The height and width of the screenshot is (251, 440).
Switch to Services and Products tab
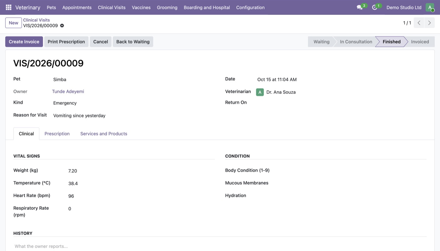click(x=104, y=134)
